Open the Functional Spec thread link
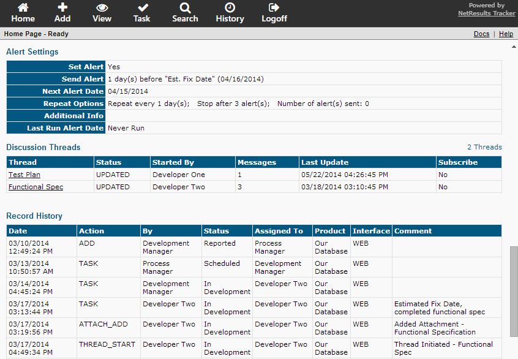Screen dimensions: 518x359 pyautogui.click(x=36, y=187)
